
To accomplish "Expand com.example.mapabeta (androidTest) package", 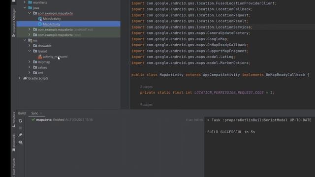I will 30,29.
